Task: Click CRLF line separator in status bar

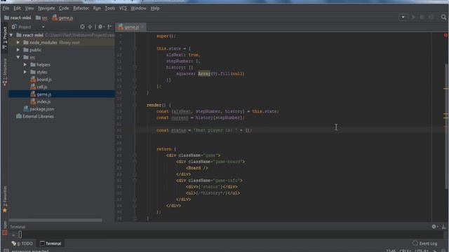Action: point(406,251)
